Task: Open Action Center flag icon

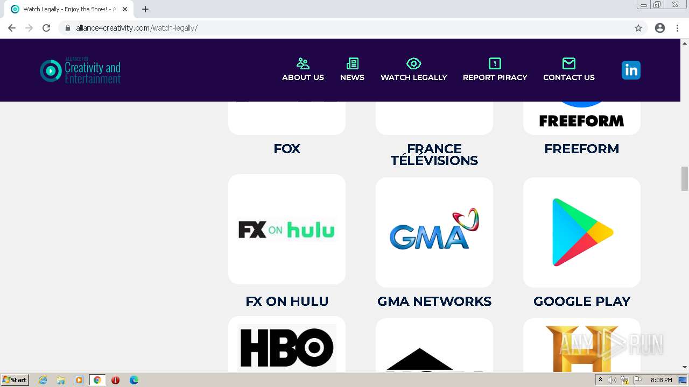Action: point(638,380)
